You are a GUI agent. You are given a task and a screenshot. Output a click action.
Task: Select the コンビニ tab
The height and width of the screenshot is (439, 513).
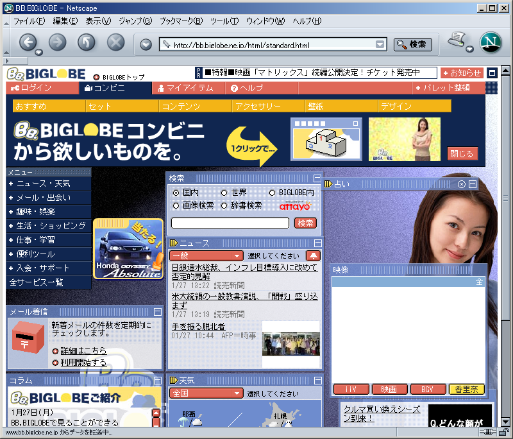click(x=115, y=88)
